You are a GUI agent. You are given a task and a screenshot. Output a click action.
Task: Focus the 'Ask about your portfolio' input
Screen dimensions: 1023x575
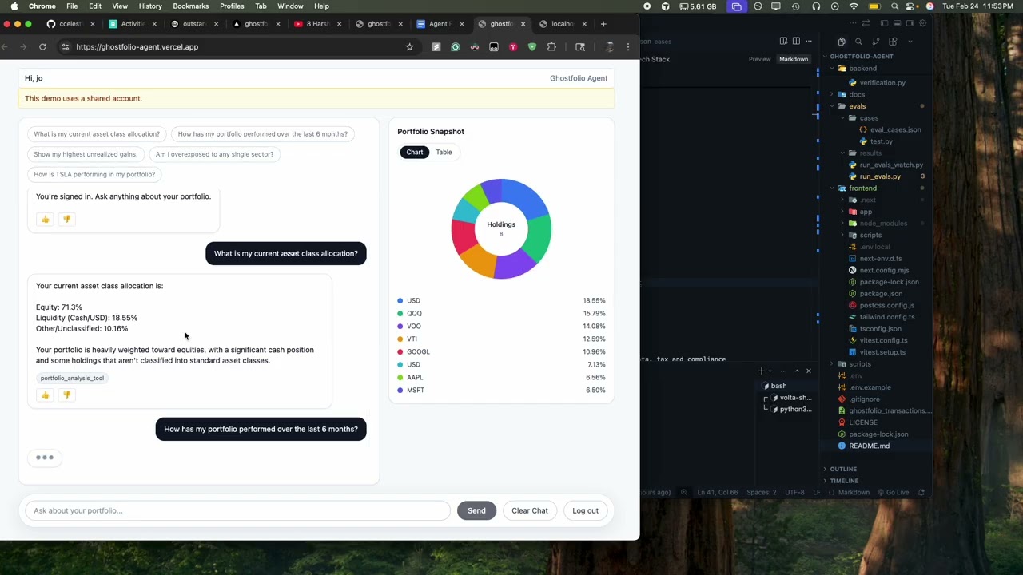(237, 510)
